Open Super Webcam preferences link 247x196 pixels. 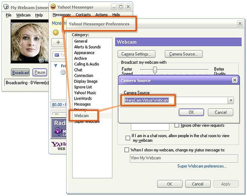202,166
